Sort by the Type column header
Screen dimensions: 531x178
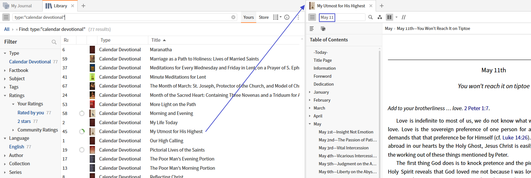click(x=105, y=40)
